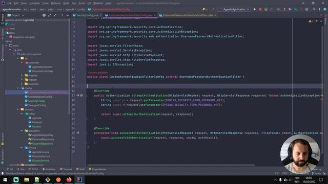Open the build hammer icon in toolbar
328x184 pixels.
tap(213, 9)
